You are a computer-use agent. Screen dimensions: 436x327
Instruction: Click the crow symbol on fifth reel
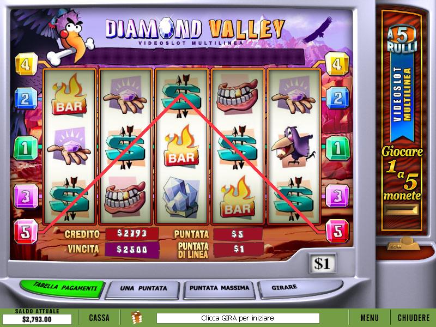pyautogui.click(x=294, y=146)
